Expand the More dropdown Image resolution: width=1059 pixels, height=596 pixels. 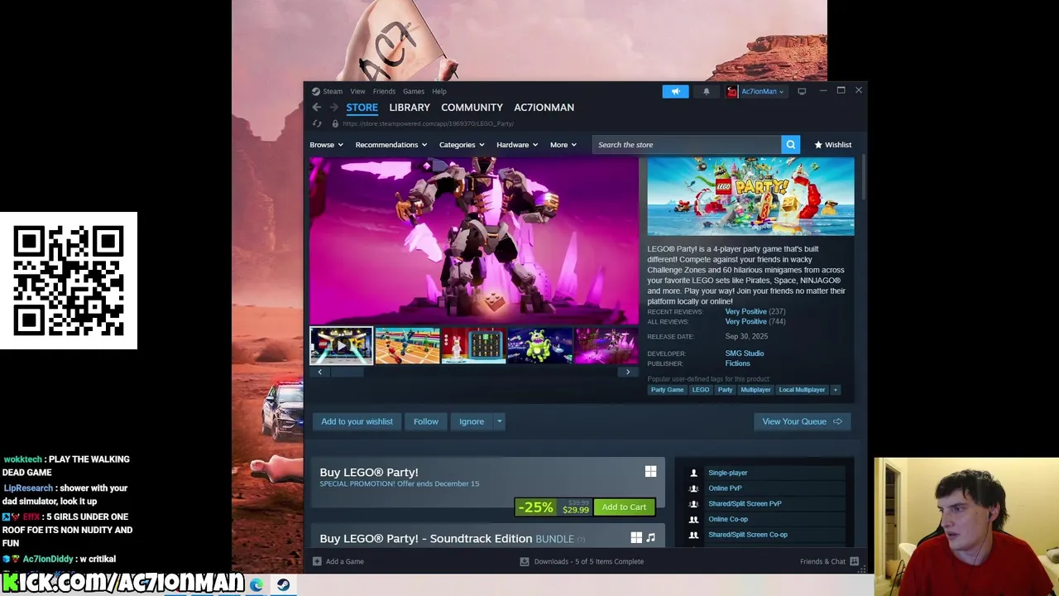point(563,145)
